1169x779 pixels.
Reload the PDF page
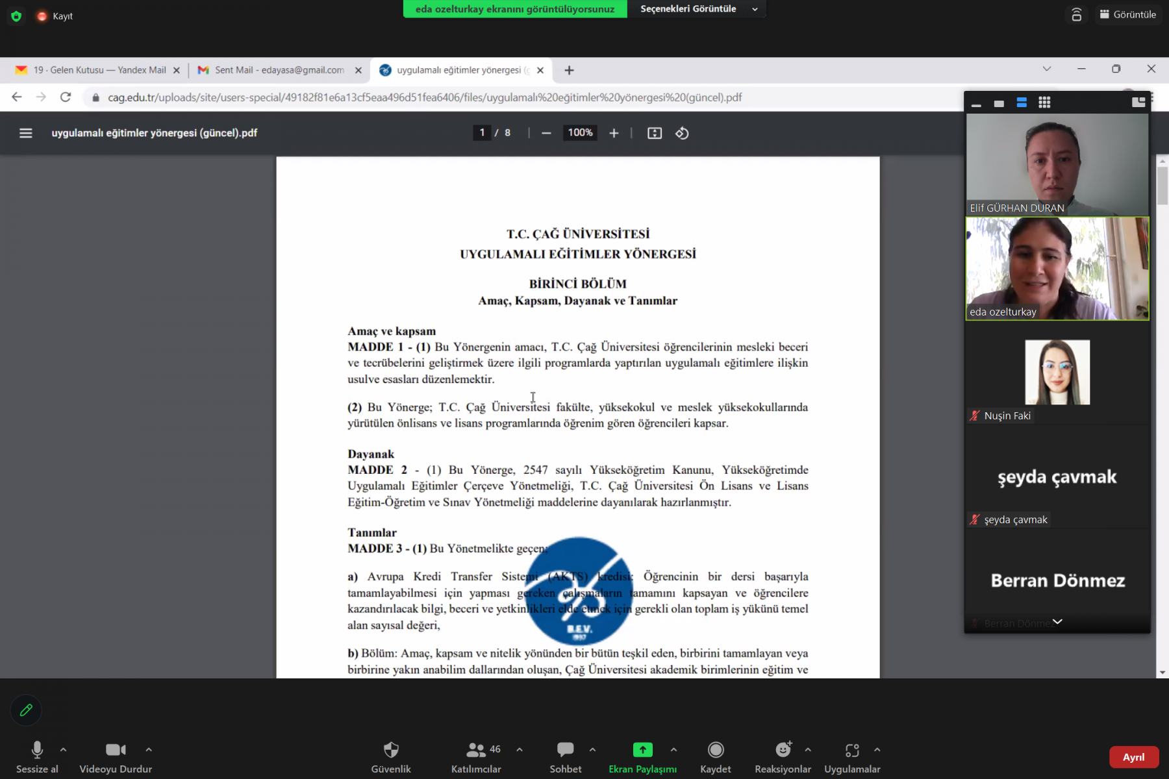[66, 97]
